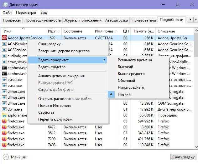Choose Поиск в Интернете
Viewport: 198px width, 164px height.
coord(55,106)
